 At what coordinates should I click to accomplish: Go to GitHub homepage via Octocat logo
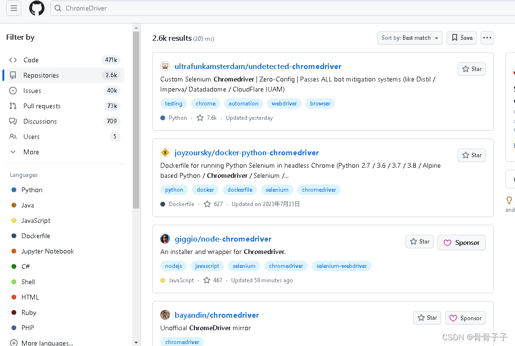pyautogui.click(x=37, y=8)
